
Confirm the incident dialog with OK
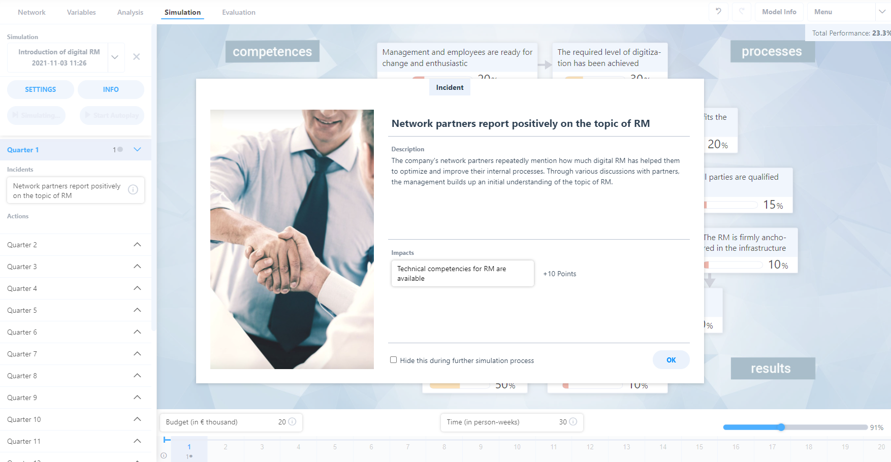[671, 360]
